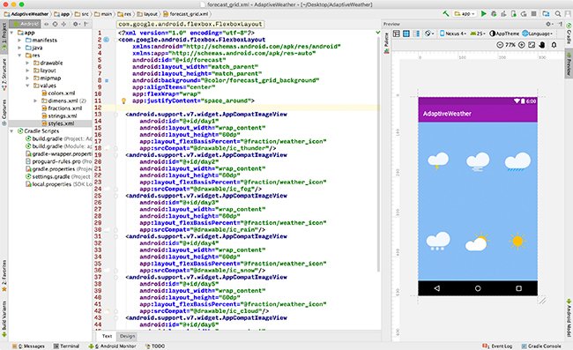573x350 pixels.
Task: Show the preview notifications bell
Action: (554, 45)
